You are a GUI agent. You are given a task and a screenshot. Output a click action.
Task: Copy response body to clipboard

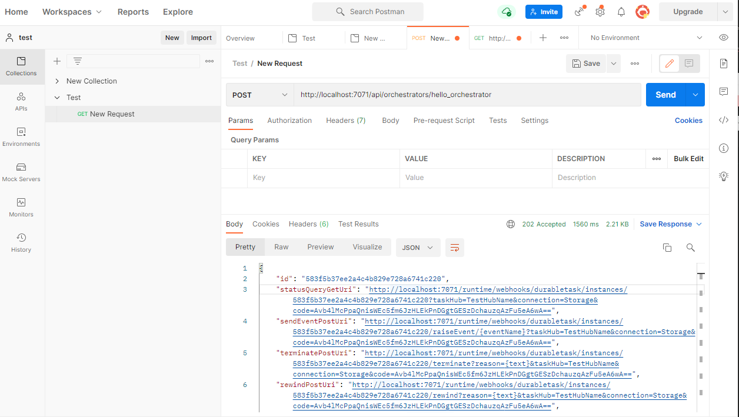pyautogui.click(x=667, y=248)
